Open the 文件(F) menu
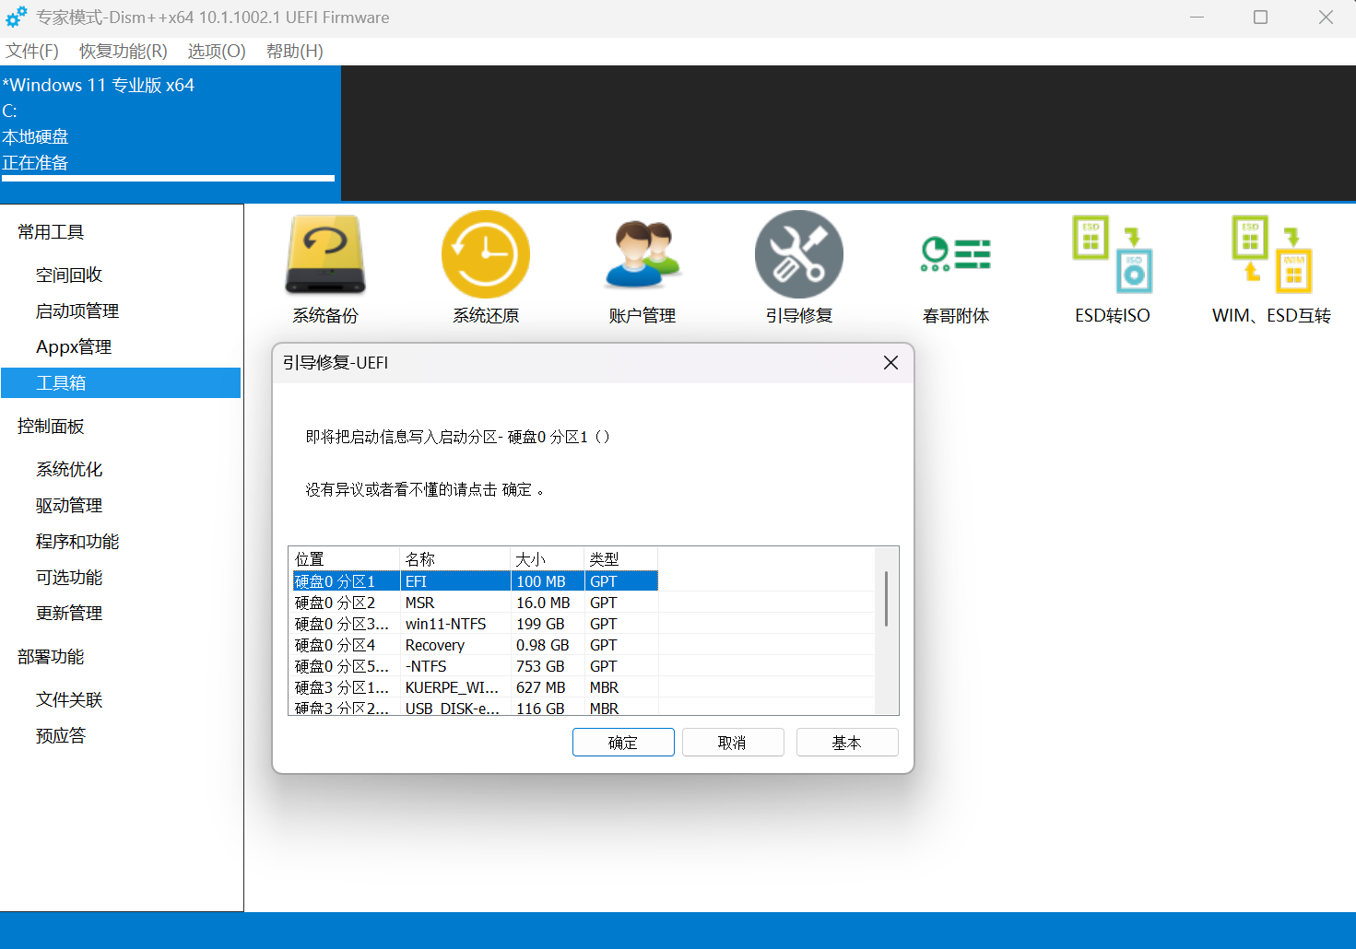Screen dimensions: 1356x949 32,52
